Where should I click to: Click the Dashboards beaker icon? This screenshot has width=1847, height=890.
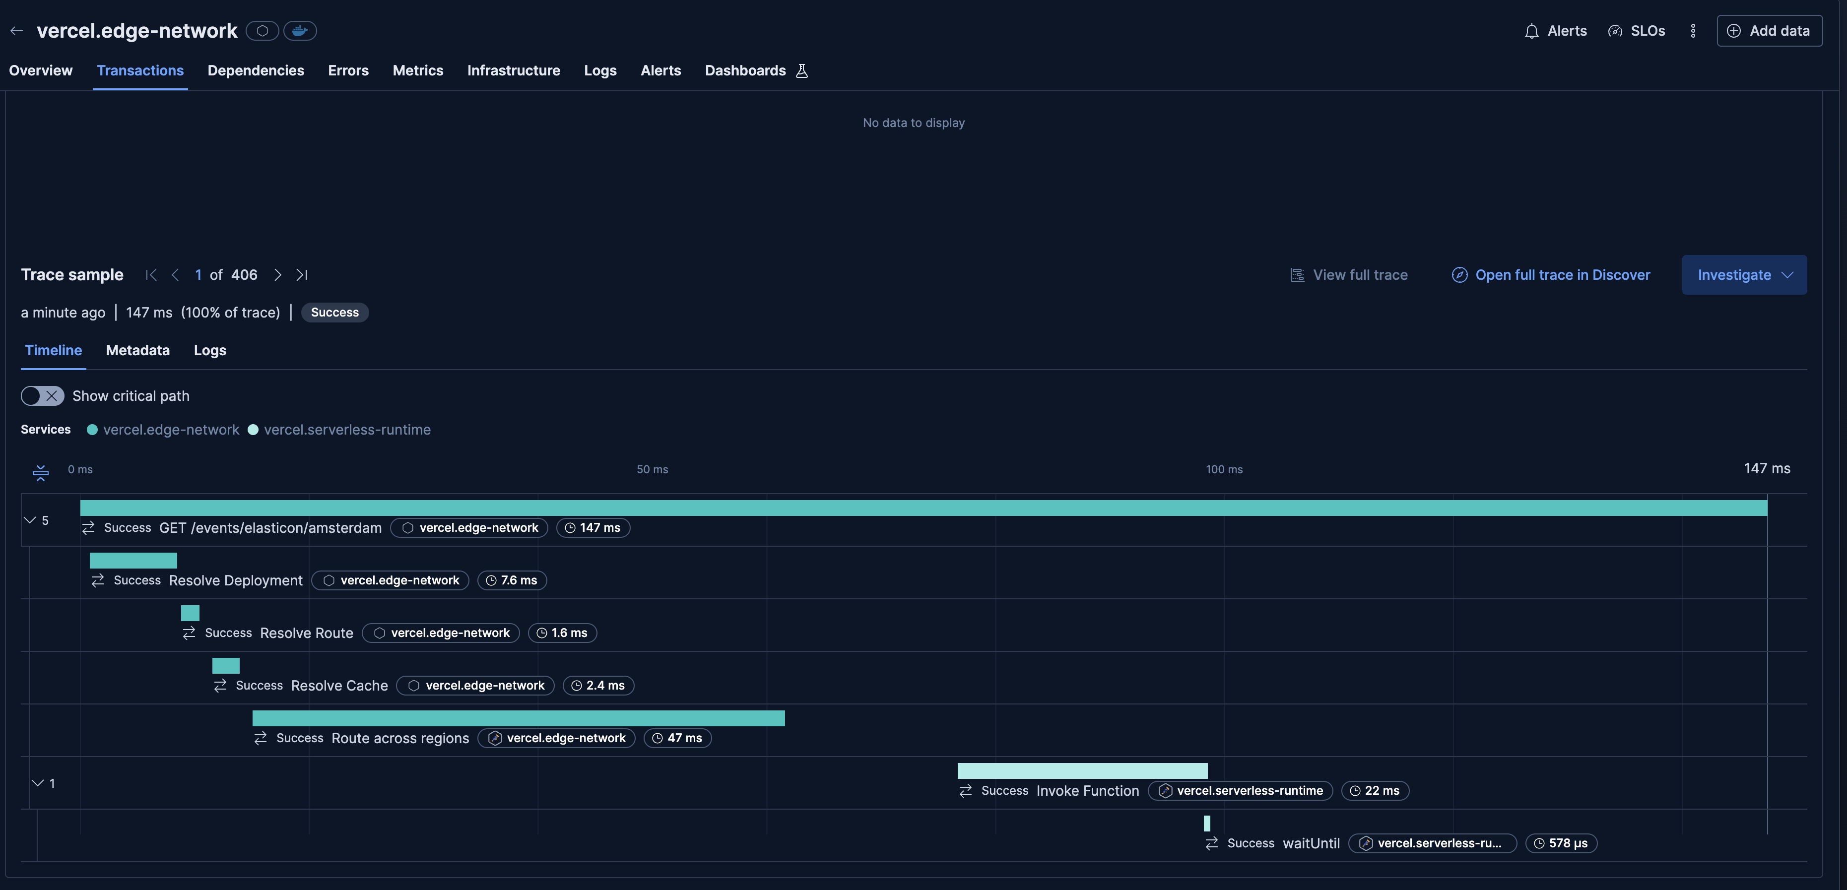801,71
